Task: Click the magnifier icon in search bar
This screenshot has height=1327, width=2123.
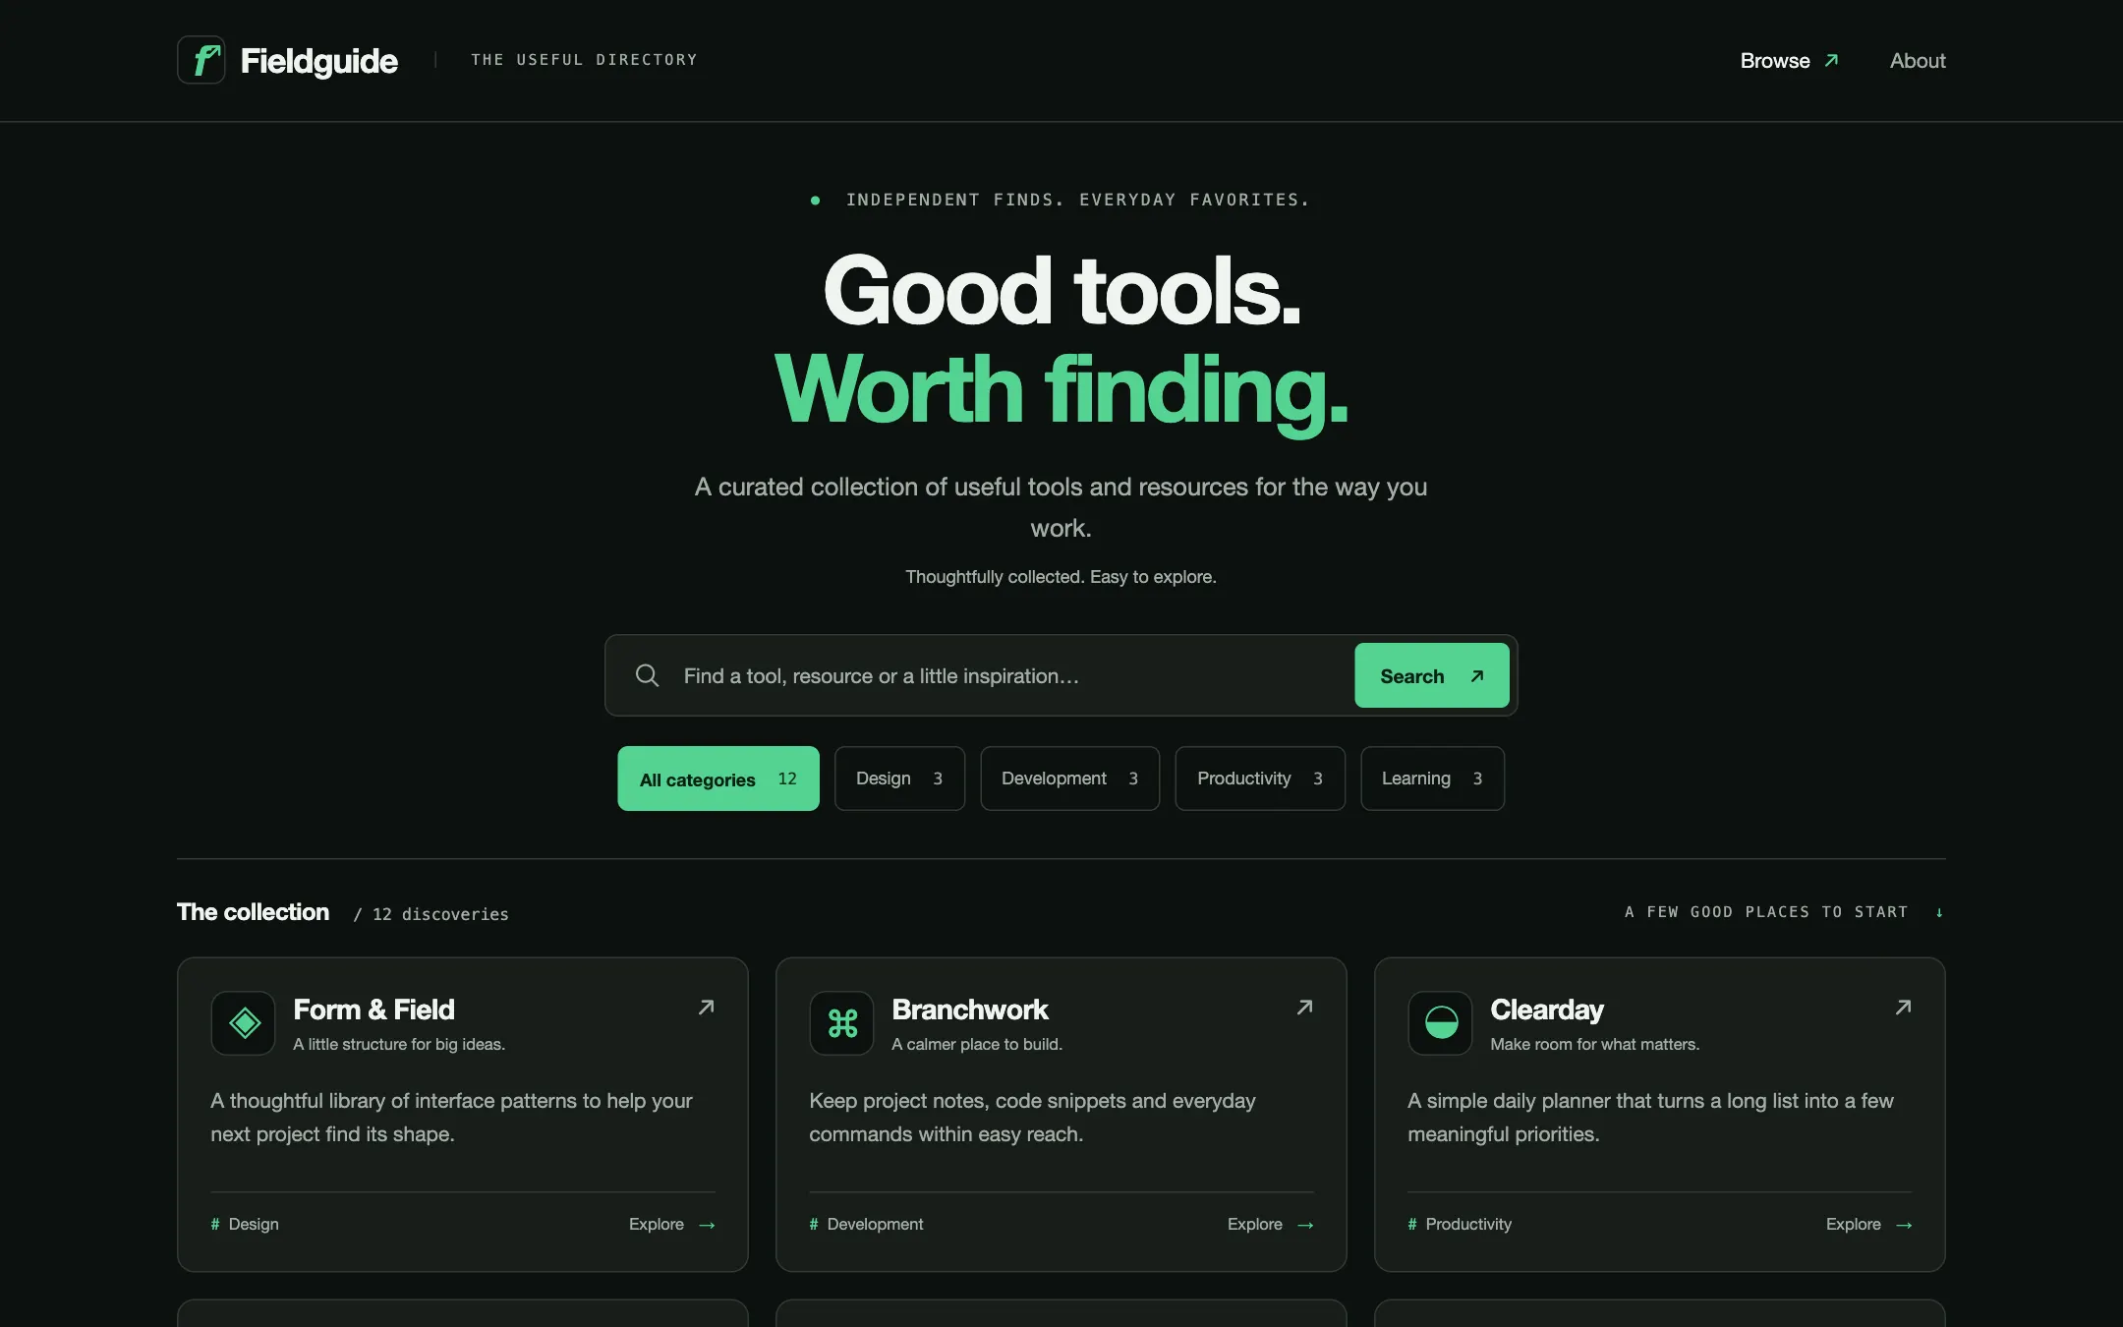Action: (647, 675)
